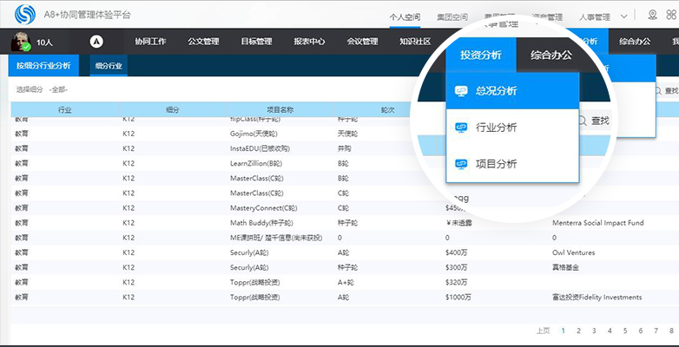
Task: Click the round compass navigation icon
Action: 96,42
